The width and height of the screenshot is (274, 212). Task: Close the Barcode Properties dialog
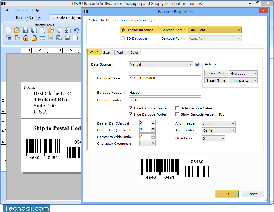pyautogui.click(x=263, y=10)
